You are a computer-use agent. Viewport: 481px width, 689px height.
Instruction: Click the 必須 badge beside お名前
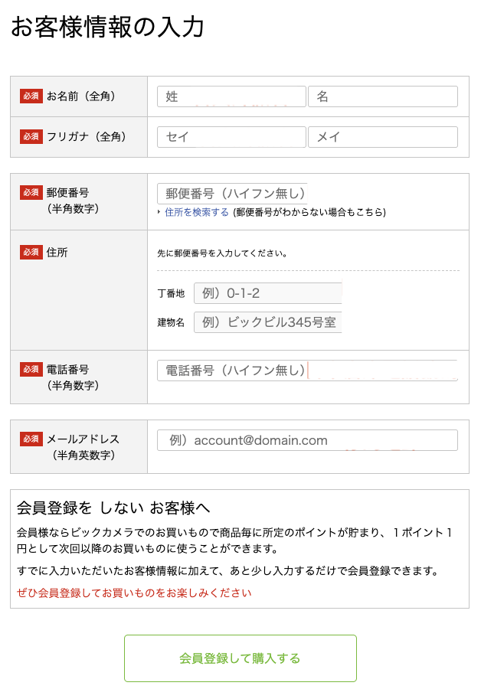(x=31, y=96)
